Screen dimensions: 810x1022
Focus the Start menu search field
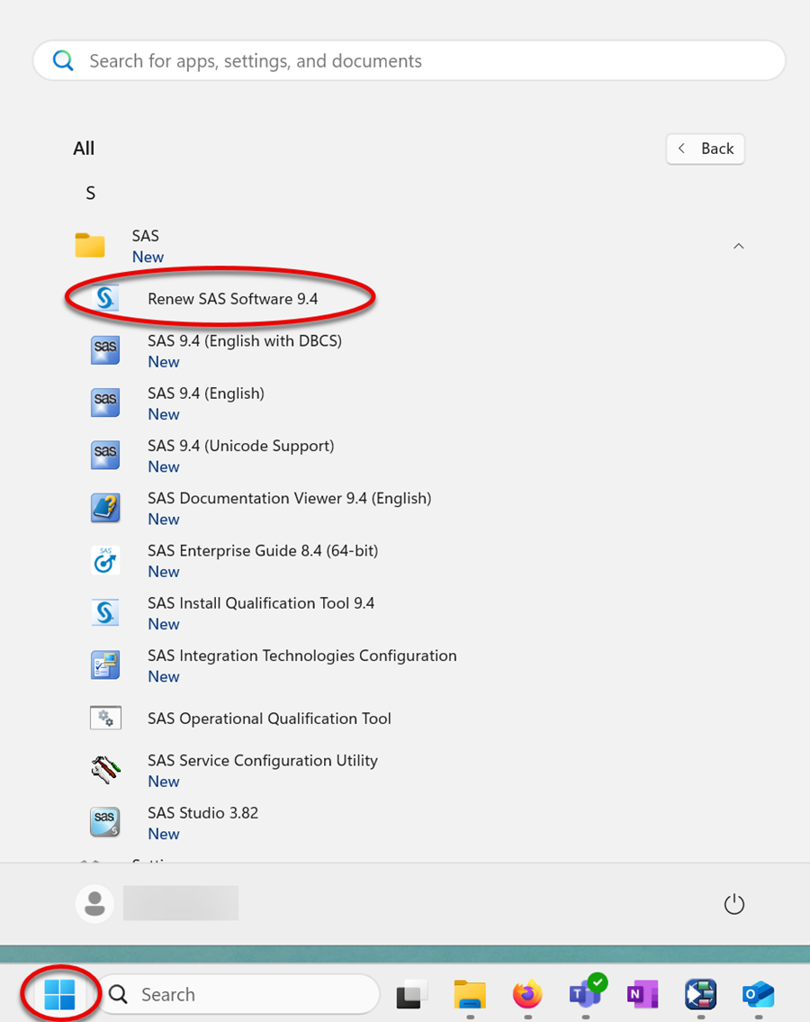[409, 60]
